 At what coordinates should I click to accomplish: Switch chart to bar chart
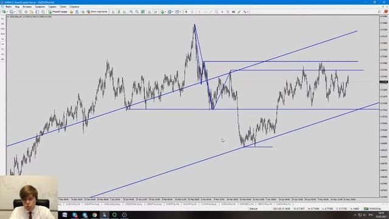113,12
